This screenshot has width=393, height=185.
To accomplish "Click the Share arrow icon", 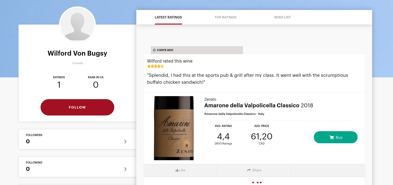I will 249,170.
